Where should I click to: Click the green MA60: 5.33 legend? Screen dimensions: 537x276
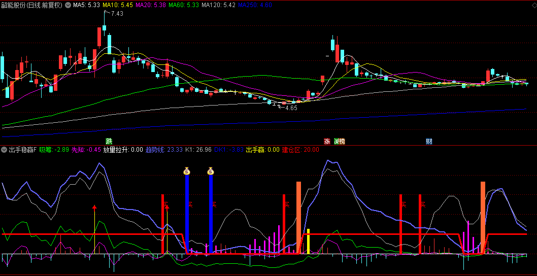click(x=184, y=5)
